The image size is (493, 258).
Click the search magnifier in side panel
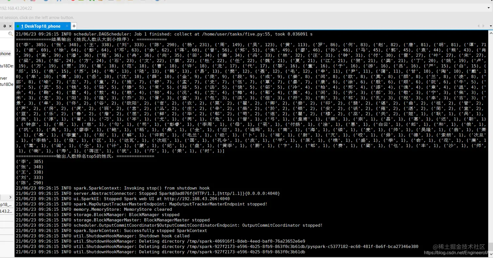11,34
